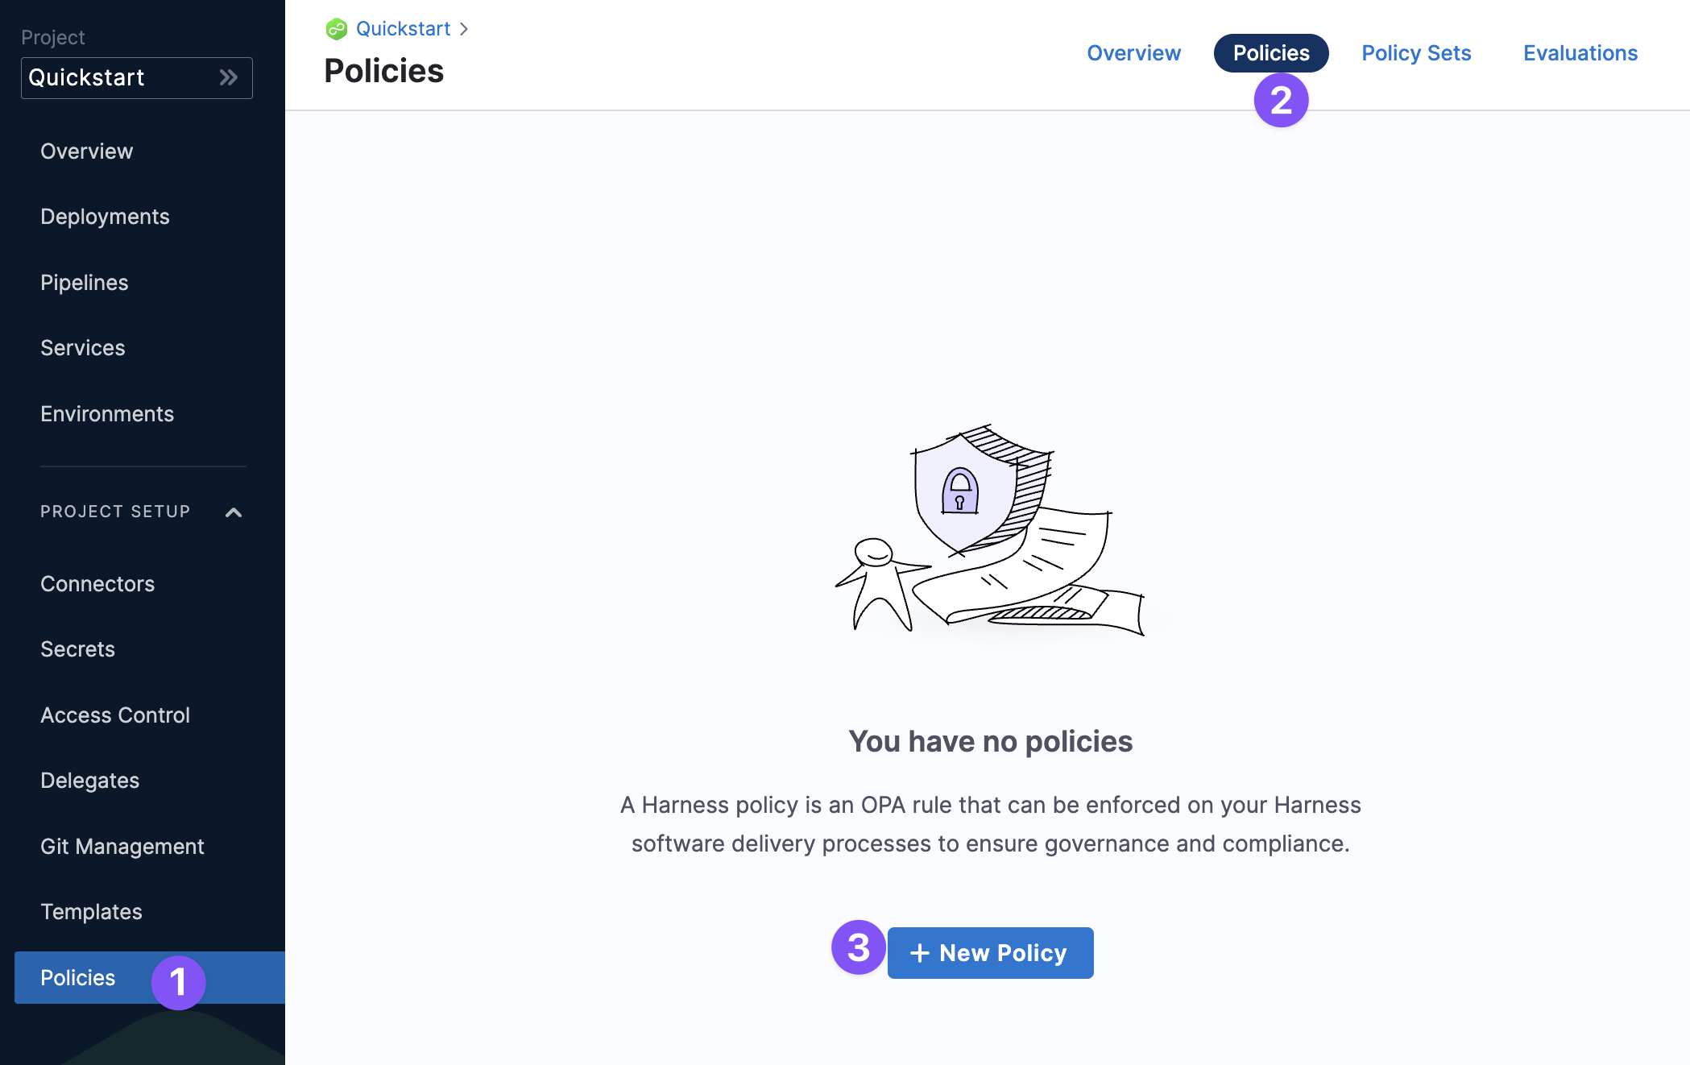Open Access Control settings
This screenshot has height=1065, width=1690.
coord(115,715)
